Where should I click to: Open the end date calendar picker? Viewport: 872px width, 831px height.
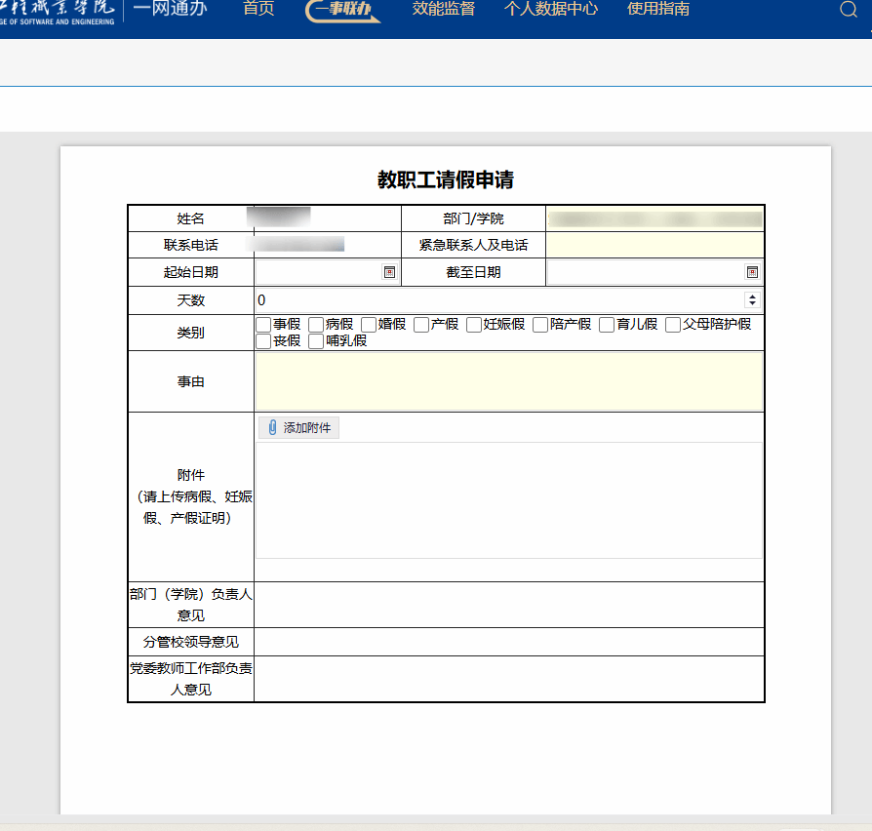[x=752, y=272]
